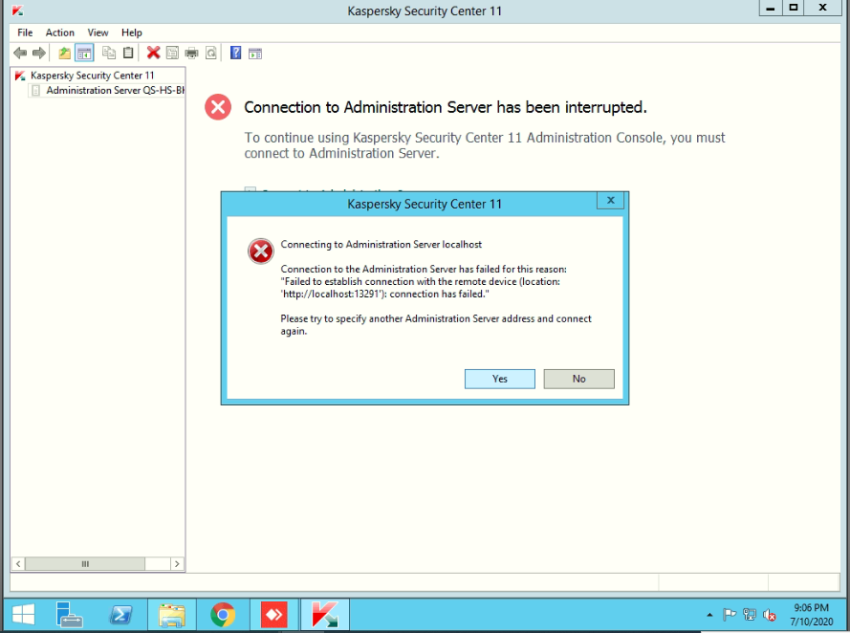Open the Help menu

132,33
